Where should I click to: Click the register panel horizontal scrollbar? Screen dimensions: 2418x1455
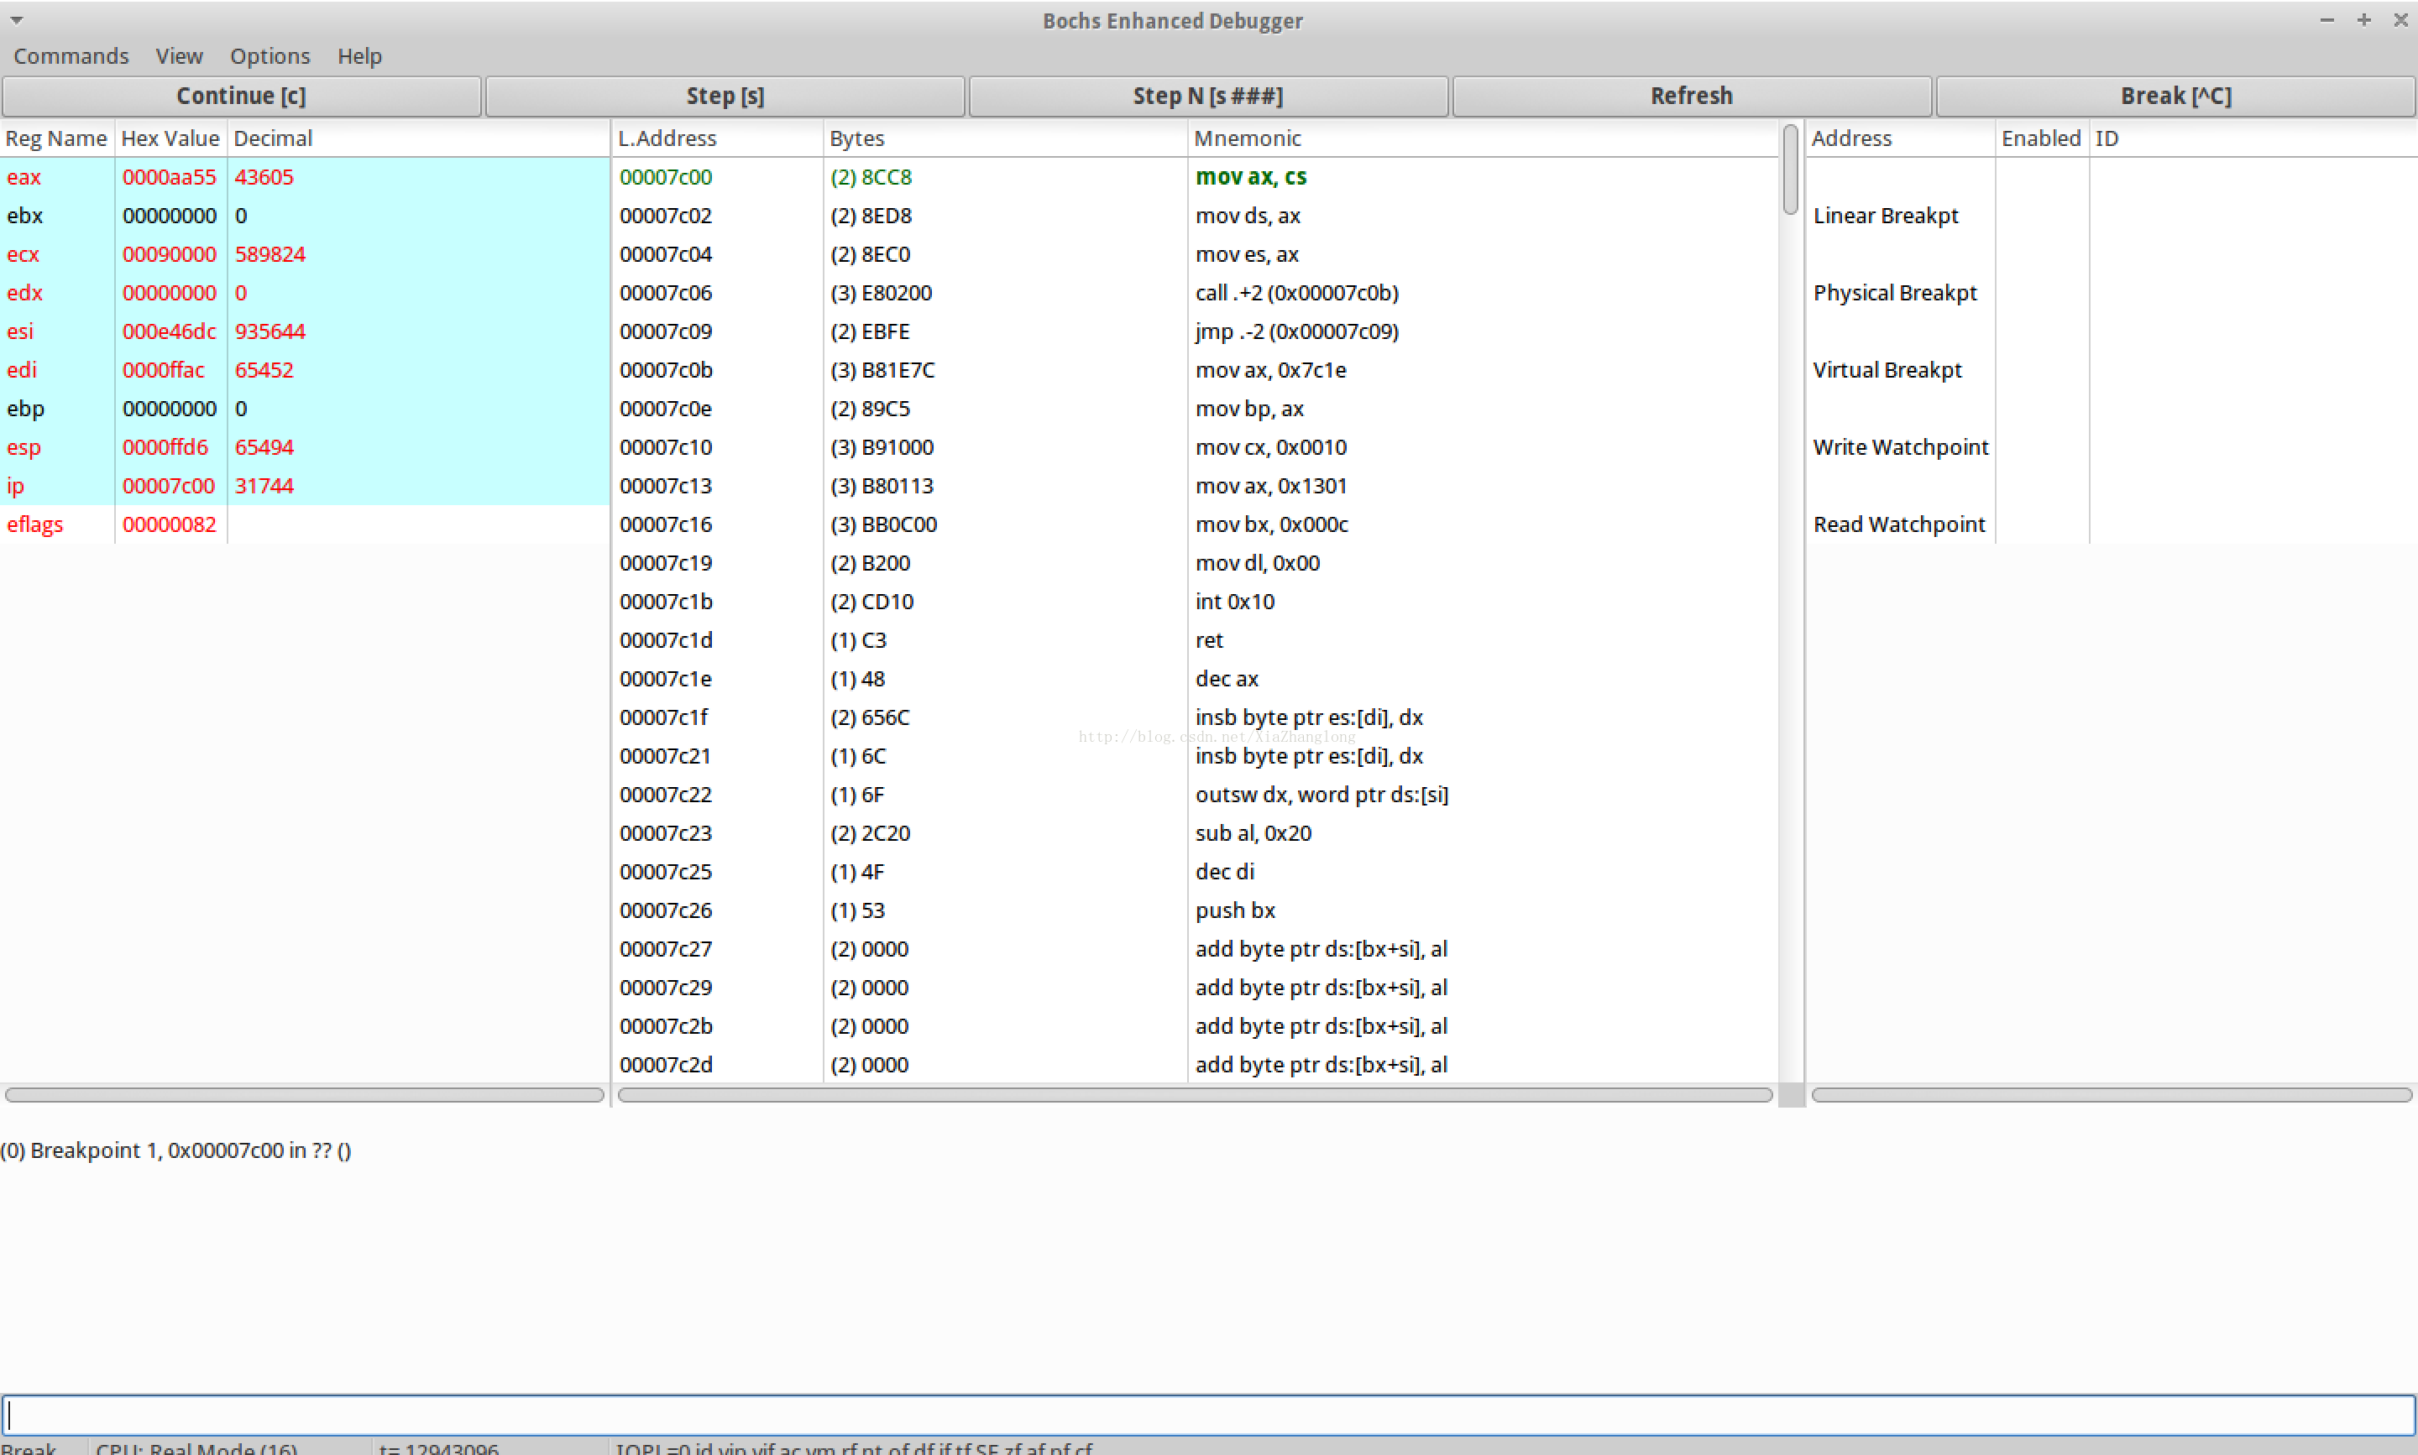click(304, 1094)
